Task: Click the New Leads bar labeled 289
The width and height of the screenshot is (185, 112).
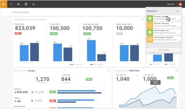Action: pyautogui.click(x=34, y=52)
